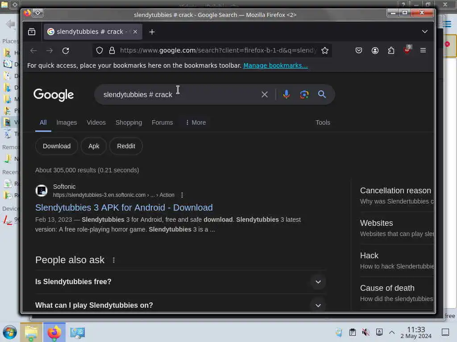Open the People also ask options dots
Image resolution: width=457 pixels, height=342 pixels.
pyautogui.click(x=114, y=260)
